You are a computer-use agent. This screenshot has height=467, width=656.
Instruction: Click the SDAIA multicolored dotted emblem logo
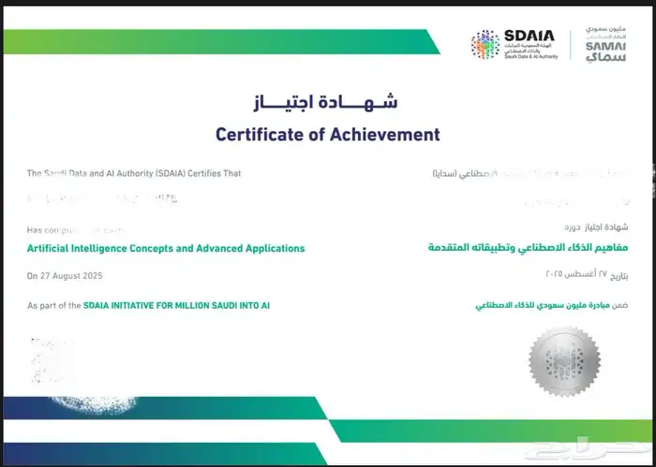pos(485,44)
